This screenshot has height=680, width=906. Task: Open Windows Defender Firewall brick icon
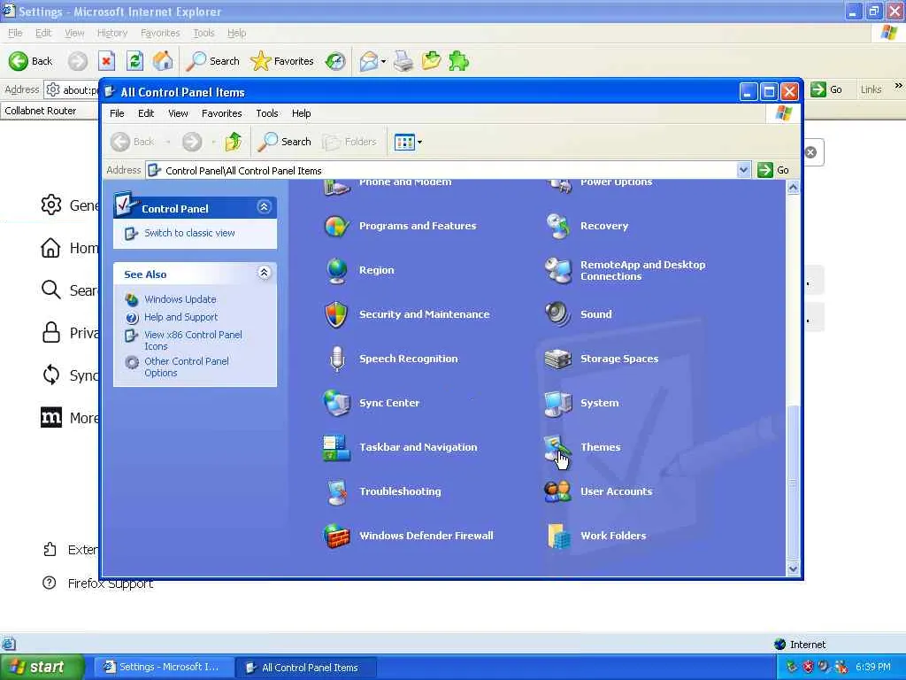pos(336,536)
